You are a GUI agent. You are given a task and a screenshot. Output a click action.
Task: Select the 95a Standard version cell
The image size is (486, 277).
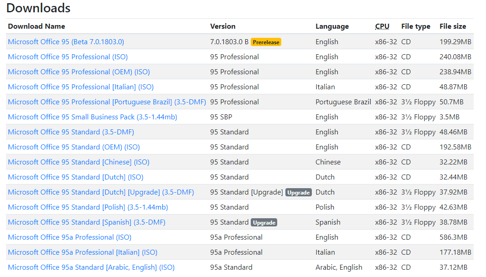231,267
